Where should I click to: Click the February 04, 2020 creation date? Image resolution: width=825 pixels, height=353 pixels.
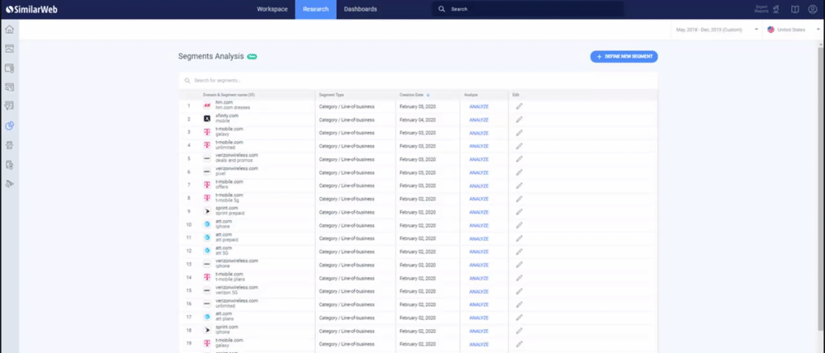click(x=417, y=120)
